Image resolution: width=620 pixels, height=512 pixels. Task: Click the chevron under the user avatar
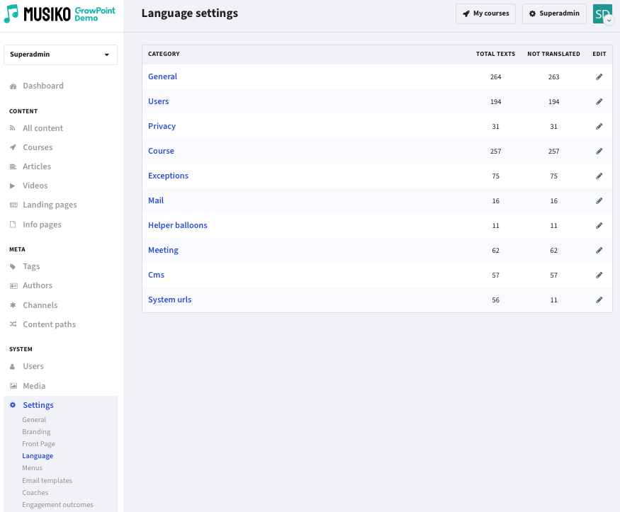609,21
